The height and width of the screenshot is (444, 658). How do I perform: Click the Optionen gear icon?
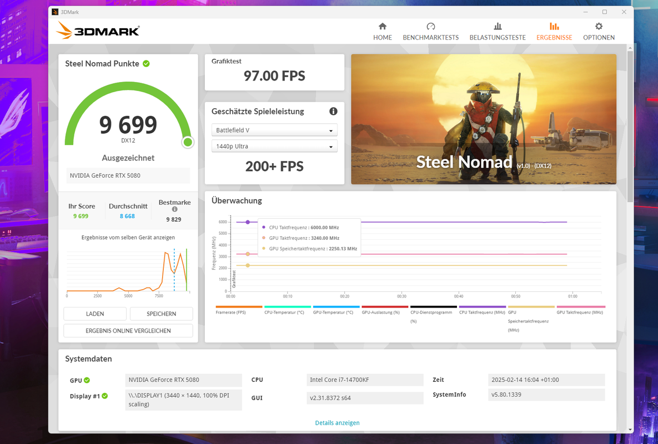click(x=599, y=27)
